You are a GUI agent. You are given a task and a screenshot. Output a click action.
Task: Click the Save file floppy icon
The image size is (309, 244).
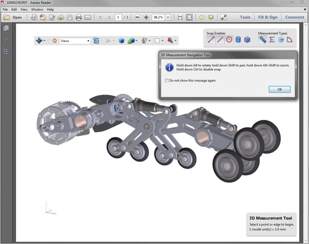[x=70, y=17]
